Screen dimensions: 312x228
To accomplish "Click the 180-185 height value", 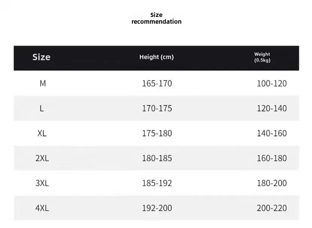I will [x=157, y=158].
